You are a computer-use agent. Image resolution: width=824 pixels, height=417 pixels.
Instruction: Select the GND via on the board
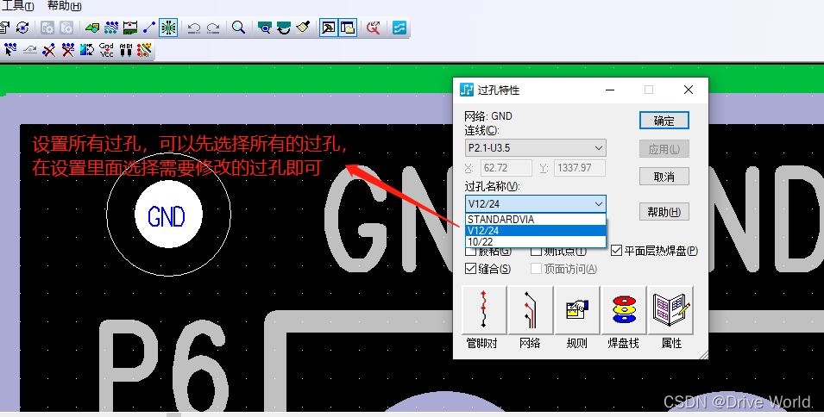pyautogui.click(x=168, y=215)
